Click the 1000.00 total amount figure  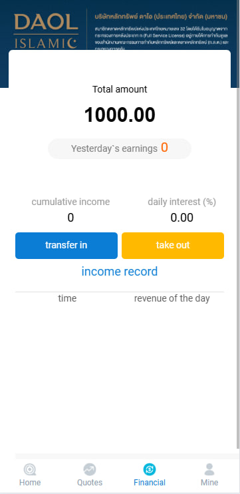click(120, 115)
